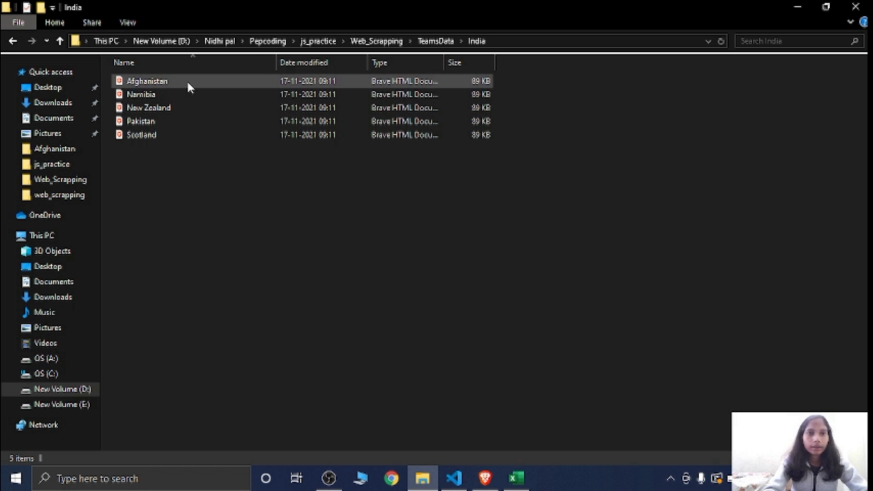Click the Task View taskbar icon
This screenshot has width=873, height=491.
[x=297, y=478]
